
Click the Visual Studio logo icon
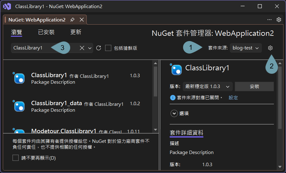pos(7,6)
